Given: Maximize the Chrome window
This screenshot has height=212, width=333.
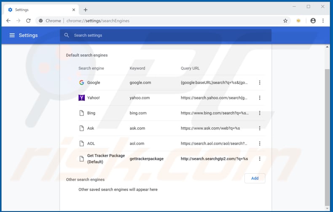Looking at the screenshot, I should click(309, 7).
